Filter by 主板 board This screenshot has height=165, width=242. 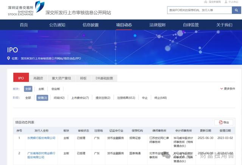[x=41, y=89]
